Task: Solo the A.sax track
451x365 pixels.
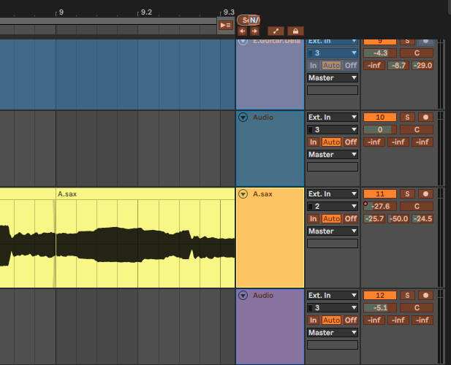Action: pyautogui.click(x=407, y=193)
